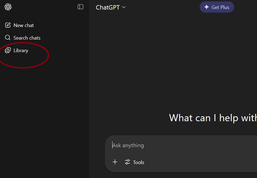
Task: Click the 'What can I help with' heading
Action: pyautogui.click(x=213, y=118)
